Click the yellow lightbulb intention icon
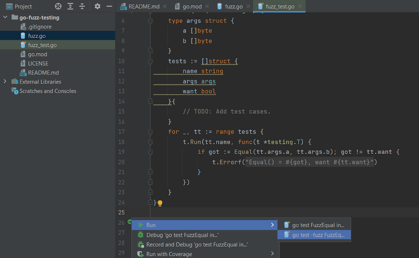 (x=160, y=203)
